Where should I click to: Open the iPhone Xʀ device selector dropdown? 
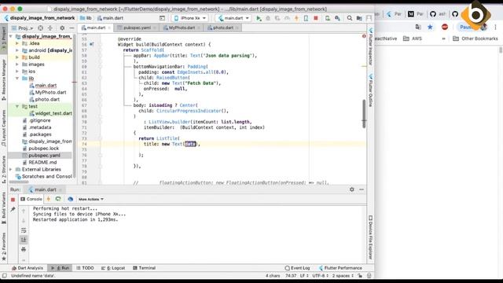190,18
